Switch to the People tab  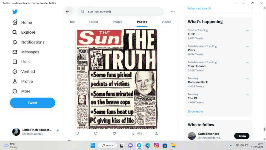coord(117,22)
